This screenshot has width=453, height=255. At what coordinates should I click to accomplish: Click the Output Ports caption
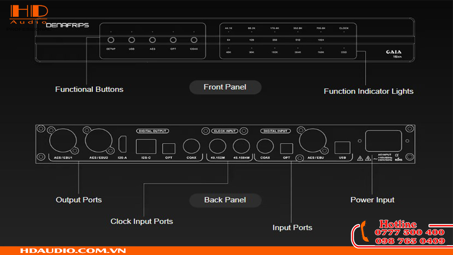pos(79,200)
